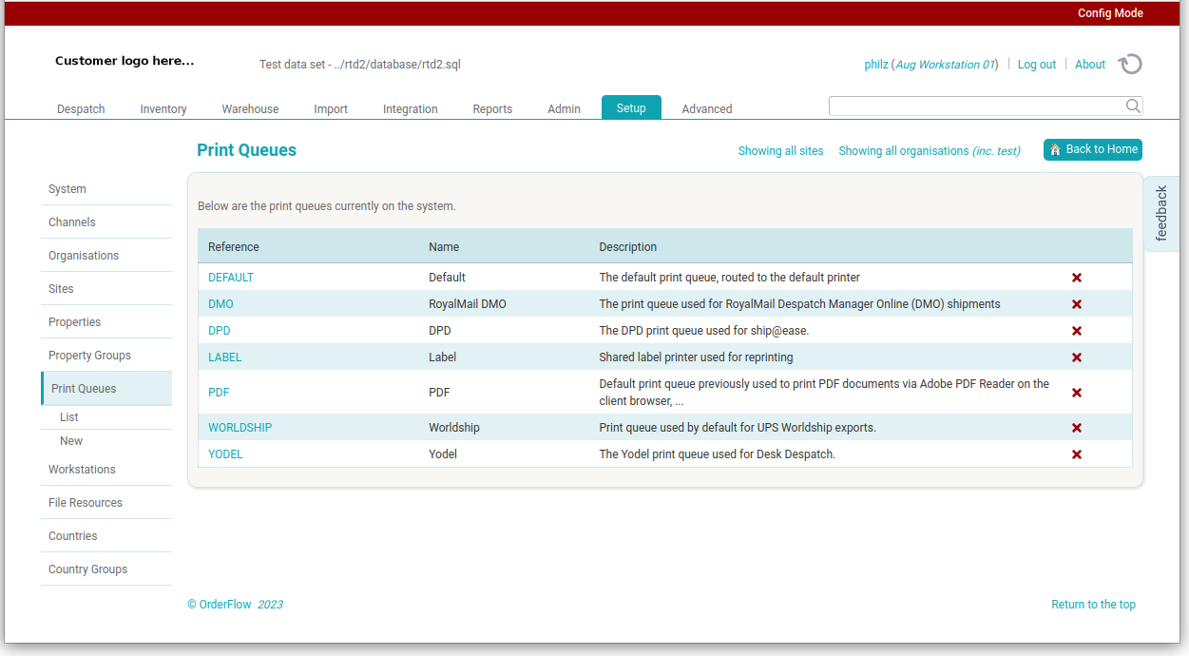The width and height of the screenshot is (1189, 656).
Task: Click the Back to Home button
Action: coord(1092,149)
